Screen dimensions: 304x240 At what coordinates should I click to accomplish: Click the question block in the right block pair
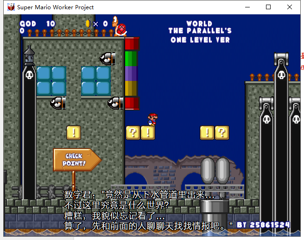coord(222,133)
